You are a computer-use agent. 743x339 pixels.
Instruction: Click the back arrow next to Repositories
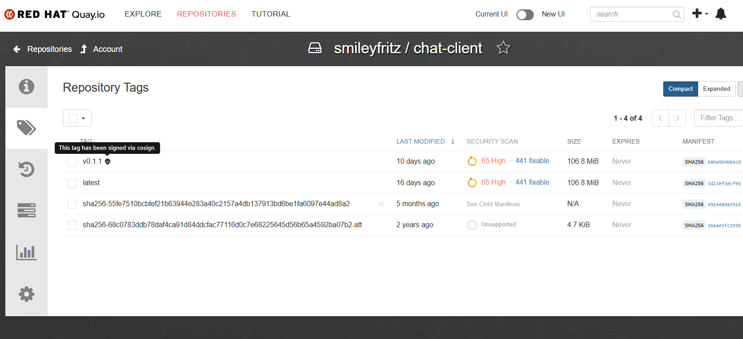[17, 49]
